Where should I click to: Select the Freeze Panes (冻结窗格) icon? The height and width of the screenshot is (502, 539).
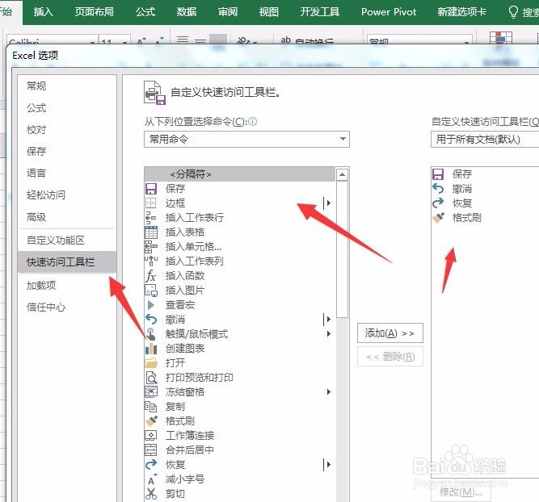pyautogui.click(x=151, y=391)
